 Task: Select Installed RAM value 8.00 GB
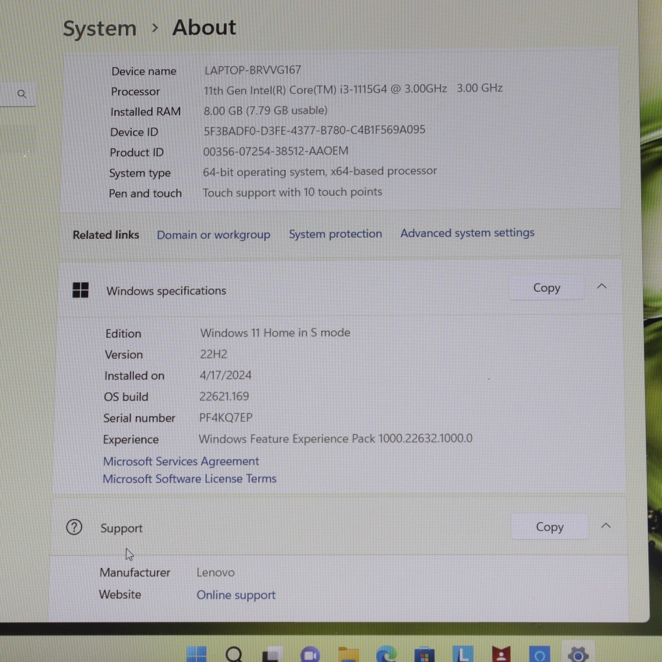[265, 110]
